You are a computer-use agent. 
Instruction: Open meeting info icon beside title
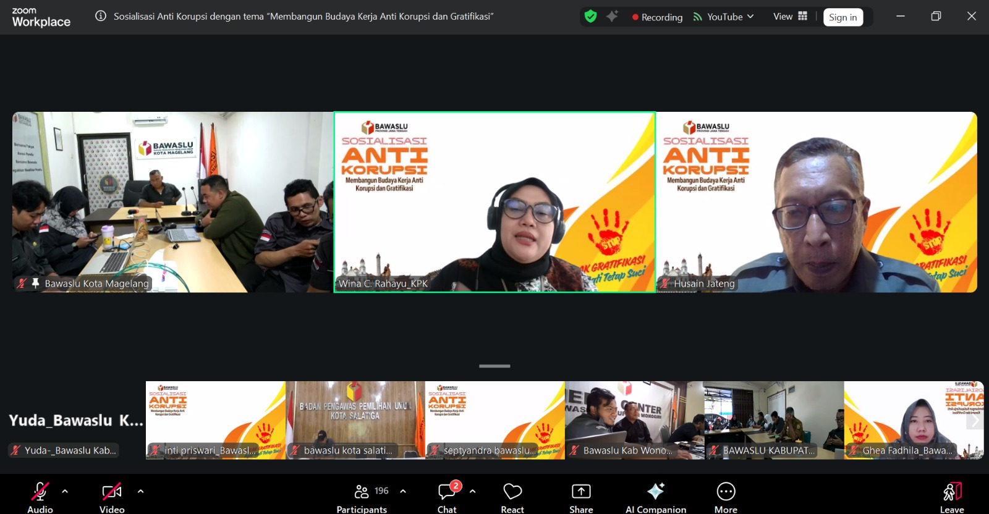point(100,16)
